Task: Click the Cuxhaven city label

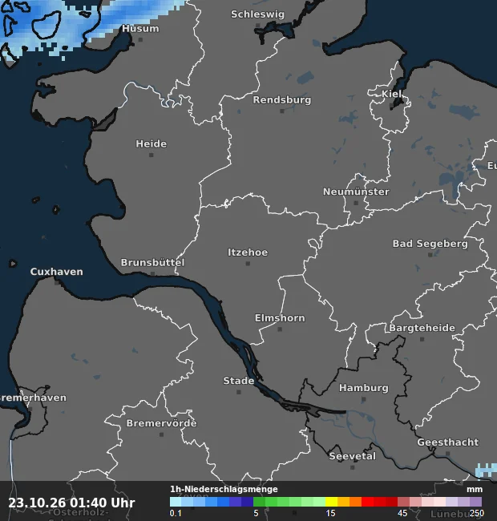Action: tap(56, 272)
